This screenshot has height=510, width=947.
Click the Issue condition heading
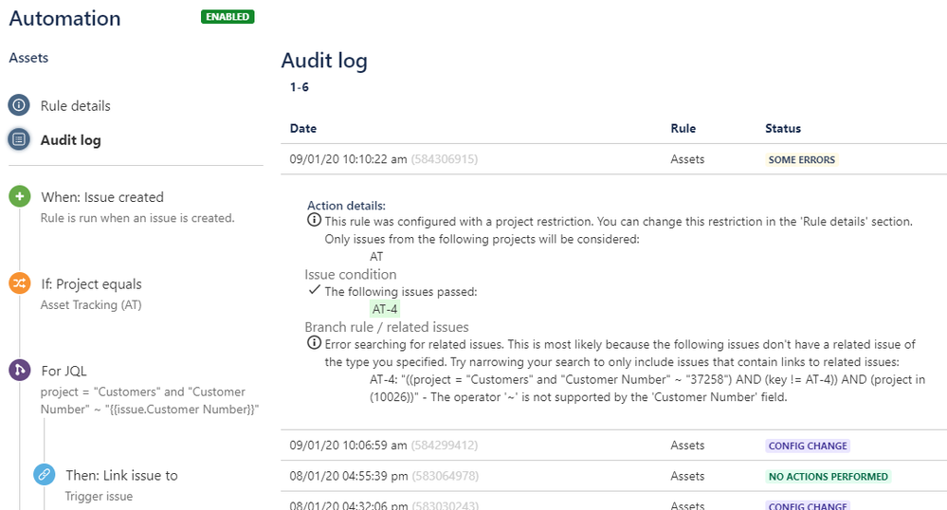coord(351,274)
